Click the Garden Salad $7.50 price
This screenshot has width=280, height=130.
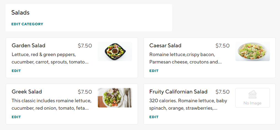click(x=85, y=46)
